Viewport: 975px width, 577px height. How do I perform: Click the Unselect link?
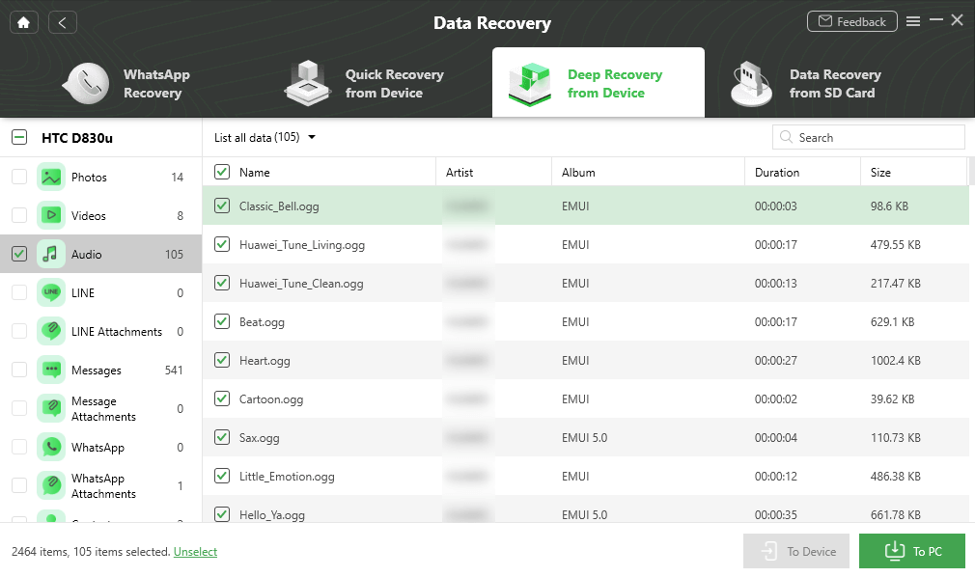(x=195, y=552)
